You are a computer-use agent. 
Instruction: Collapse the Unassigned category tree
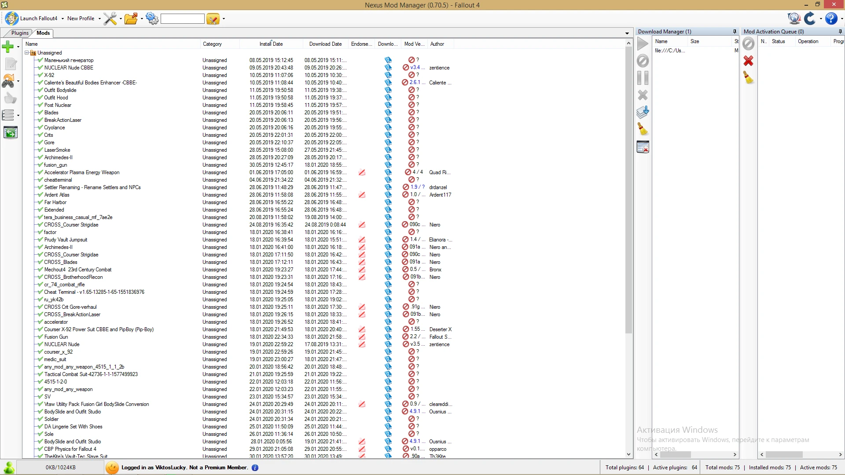click(26, 53)
